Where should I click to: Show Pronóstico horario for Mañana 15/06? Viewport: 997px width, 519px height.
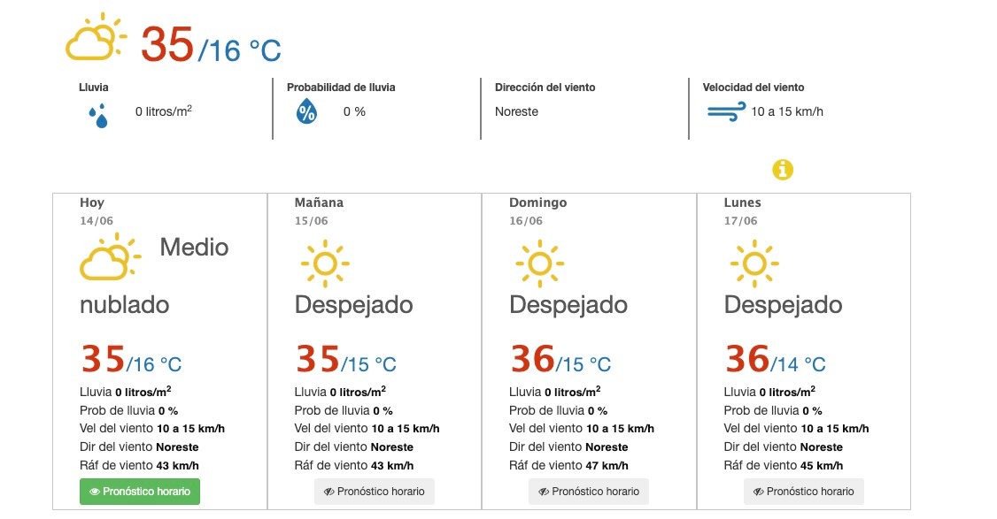pos(375,492)
